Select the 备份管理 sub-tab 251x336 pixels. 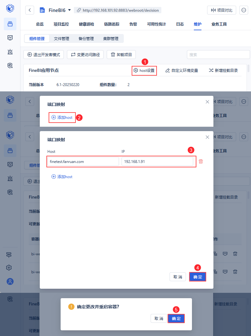pyautogui.click(x=86, y=38)
